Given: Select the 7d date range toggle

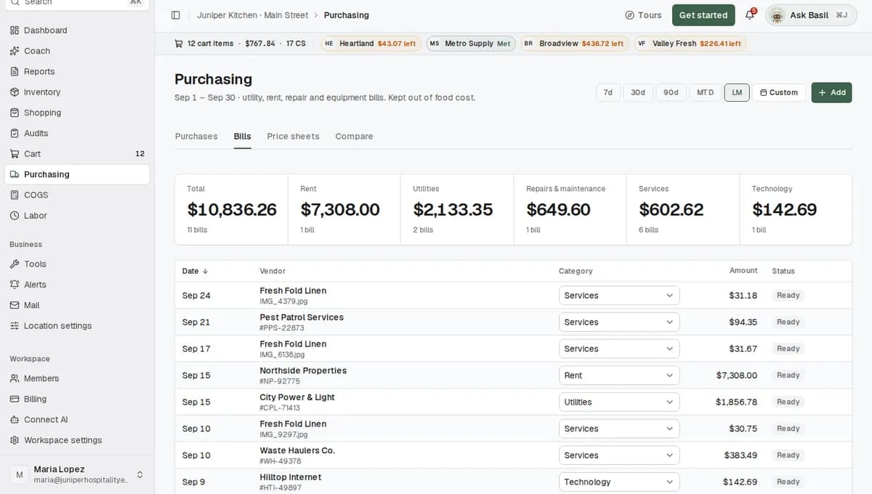Looking at the screenshot, I should tap(608, 92).
